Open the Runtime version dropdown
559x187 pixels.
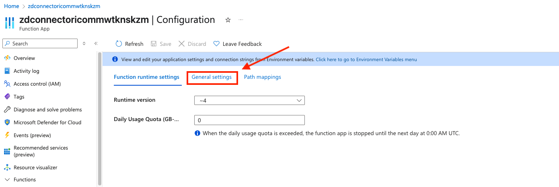pyautogui.click(x=249, y=101)
